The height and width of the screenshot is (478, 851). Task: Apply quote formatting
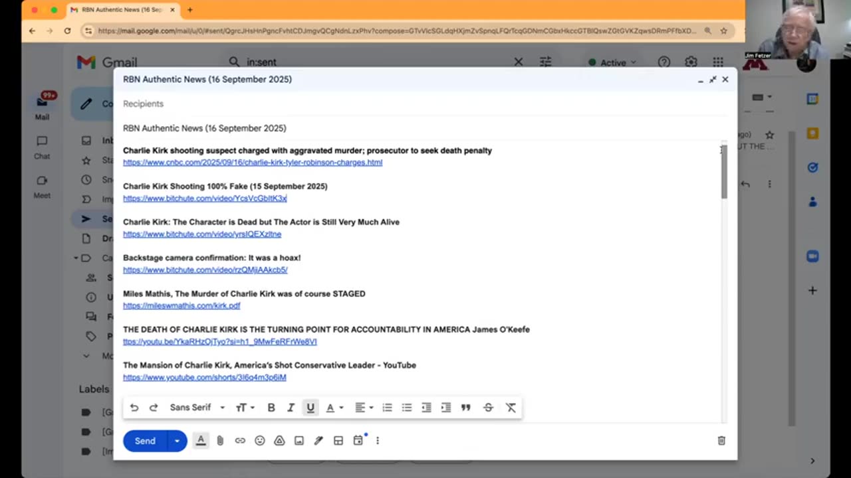[x=466, y=408]
